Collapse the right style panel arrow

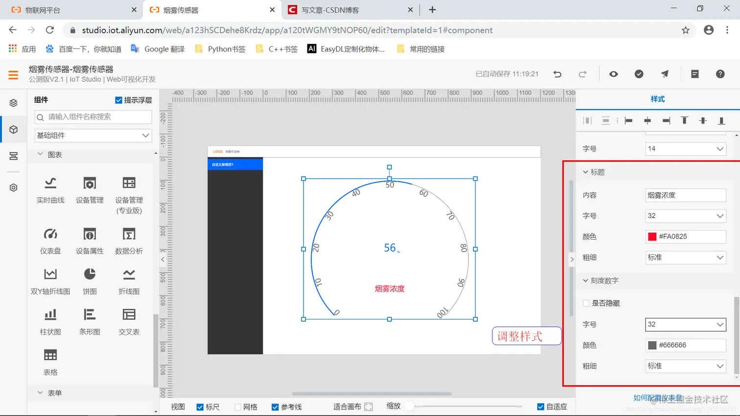[572, 260]
